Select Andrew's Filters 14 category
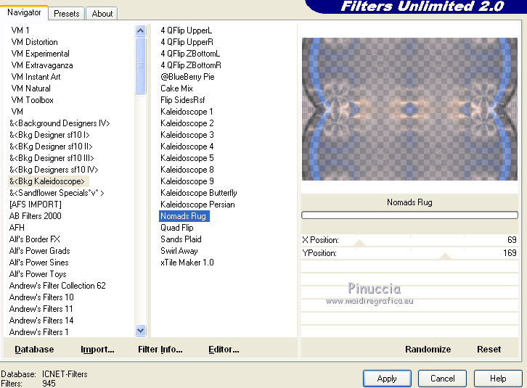 point(41,320)
